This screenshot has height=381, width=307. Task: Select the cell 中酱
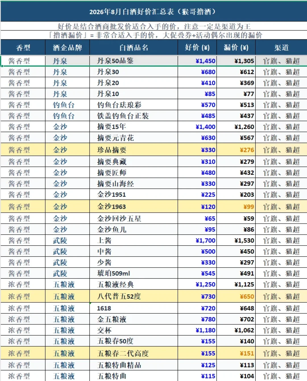pyautogui.click(x=134, y=251)
